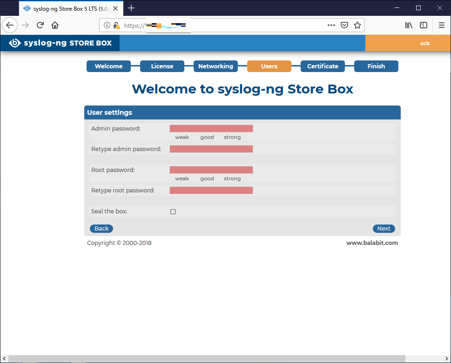The height and width of the screenshot is (363, 451).
Task: Click the scrollbar left arrow
Action: pyautogui.click(x=4, y=358)
